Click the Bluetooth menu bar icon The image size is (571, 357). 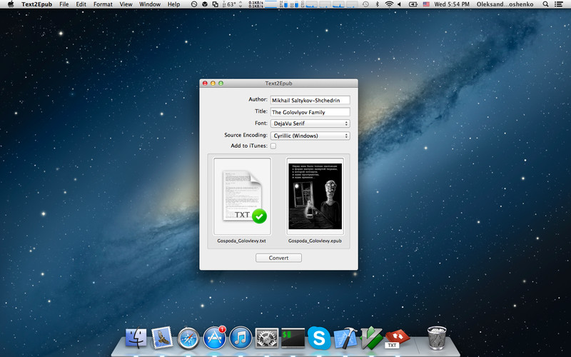[378, 4]
